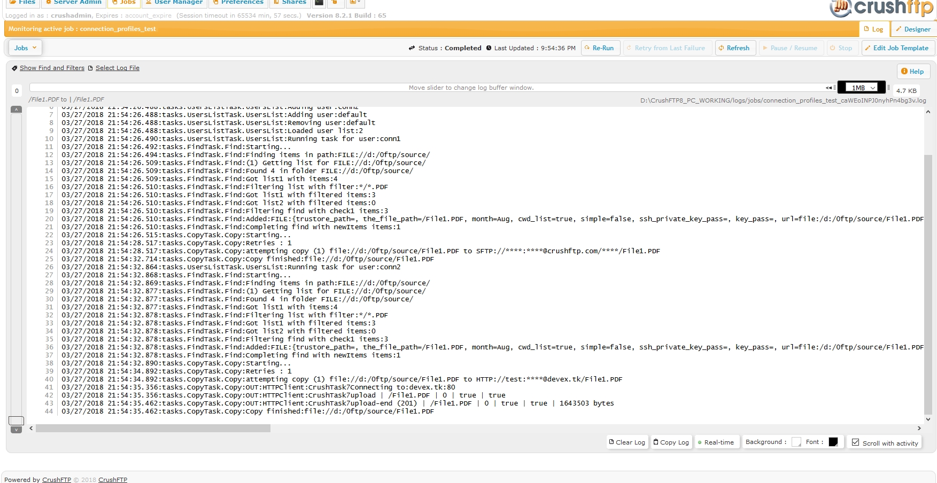The width and height of the screenshot is (937, 483).
Task: Expand the Jobs dropdown menu
Action: [25, 48]
